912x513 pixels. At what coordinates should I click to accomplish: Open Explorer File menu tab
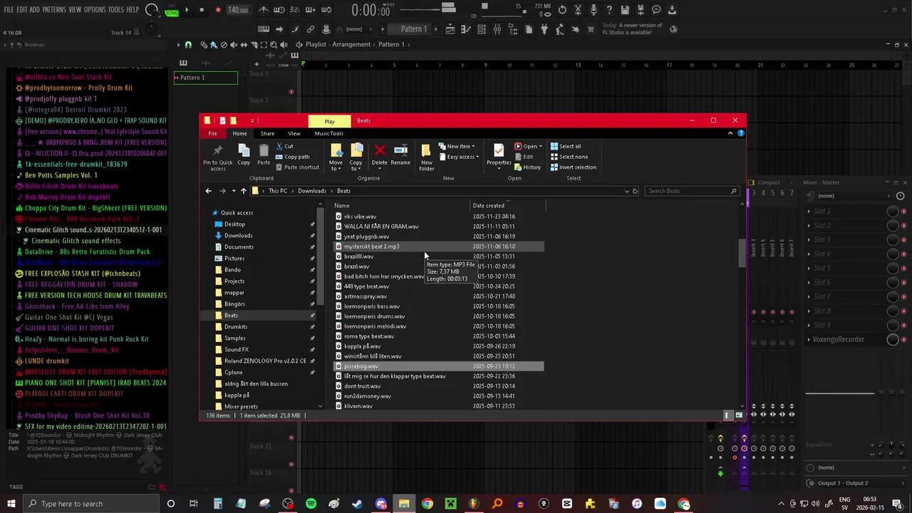tap(212, 133)
